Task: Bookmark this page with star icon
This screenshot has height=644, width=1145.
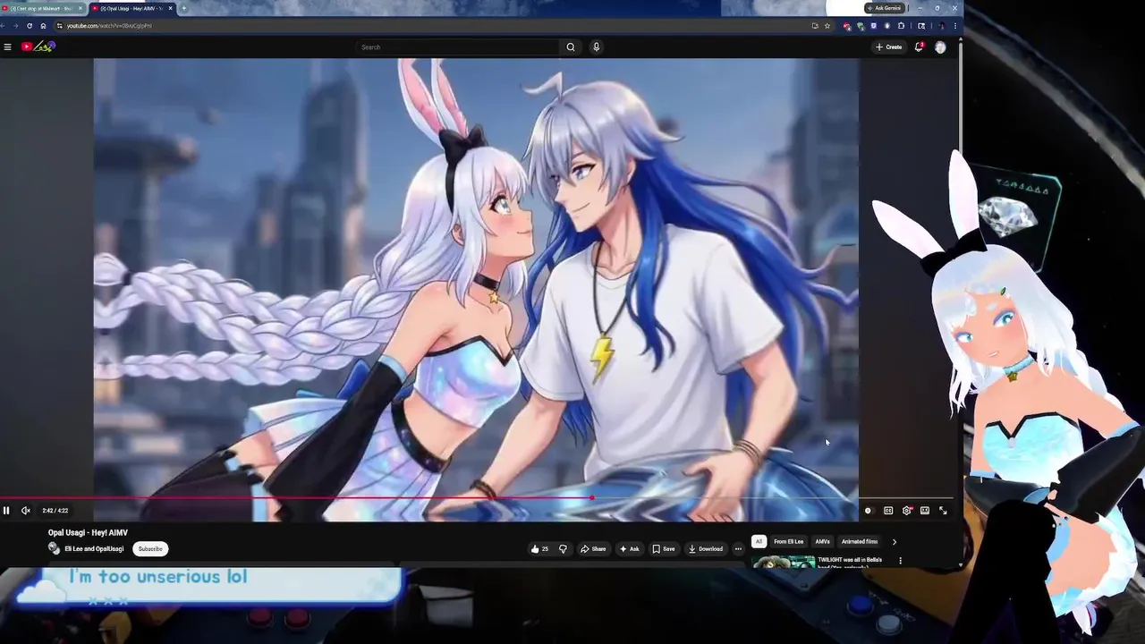Action: (x=827, y=26)
